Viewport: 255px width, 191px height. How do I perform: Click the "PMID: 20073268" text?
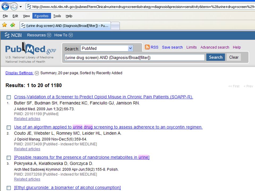pyautogui.click(x=55, y=174)
